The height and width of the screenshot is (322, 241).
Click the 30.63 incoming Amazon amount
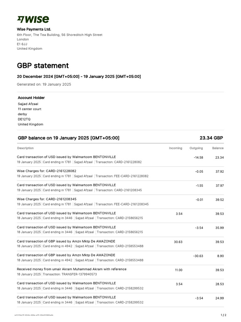178,242
